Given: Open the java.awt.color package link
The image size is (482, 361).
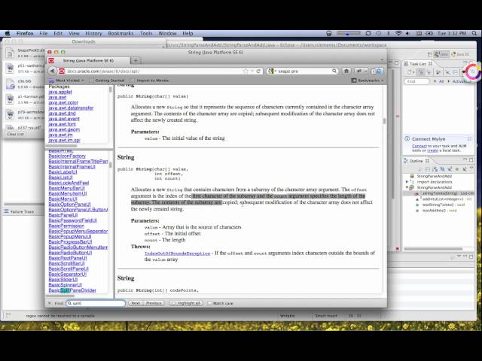Looking at the screenshot, I should point(63,102).
